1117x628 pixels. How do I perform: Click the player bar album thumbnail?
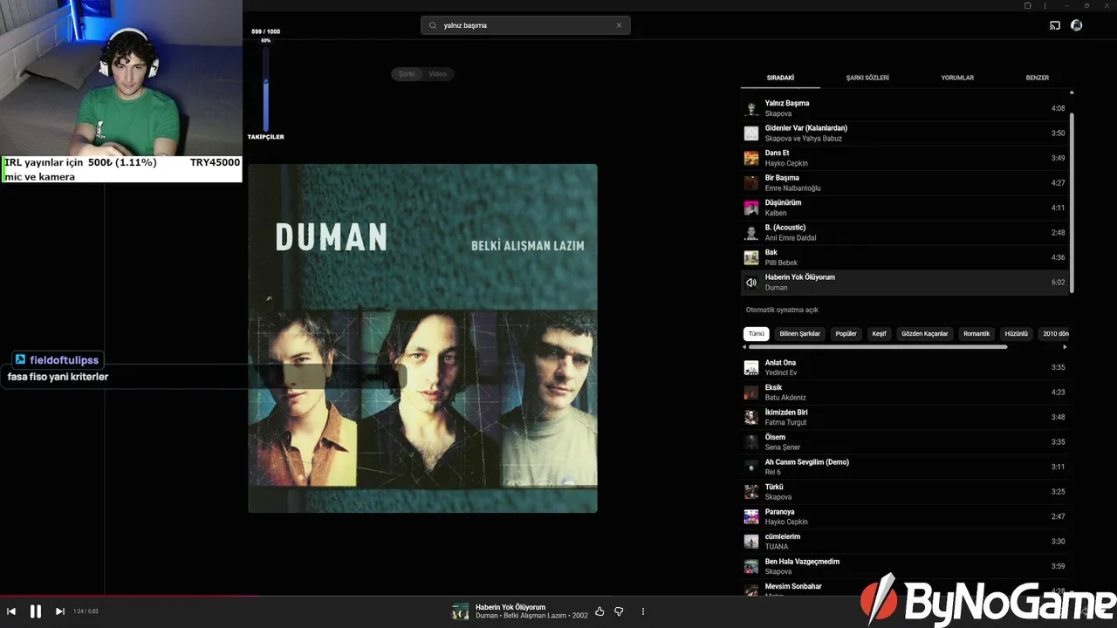point(460,611)
